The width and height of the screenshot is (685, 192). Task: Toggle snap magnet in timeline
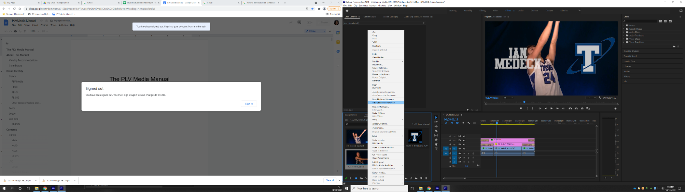click(x=452, y=123)
